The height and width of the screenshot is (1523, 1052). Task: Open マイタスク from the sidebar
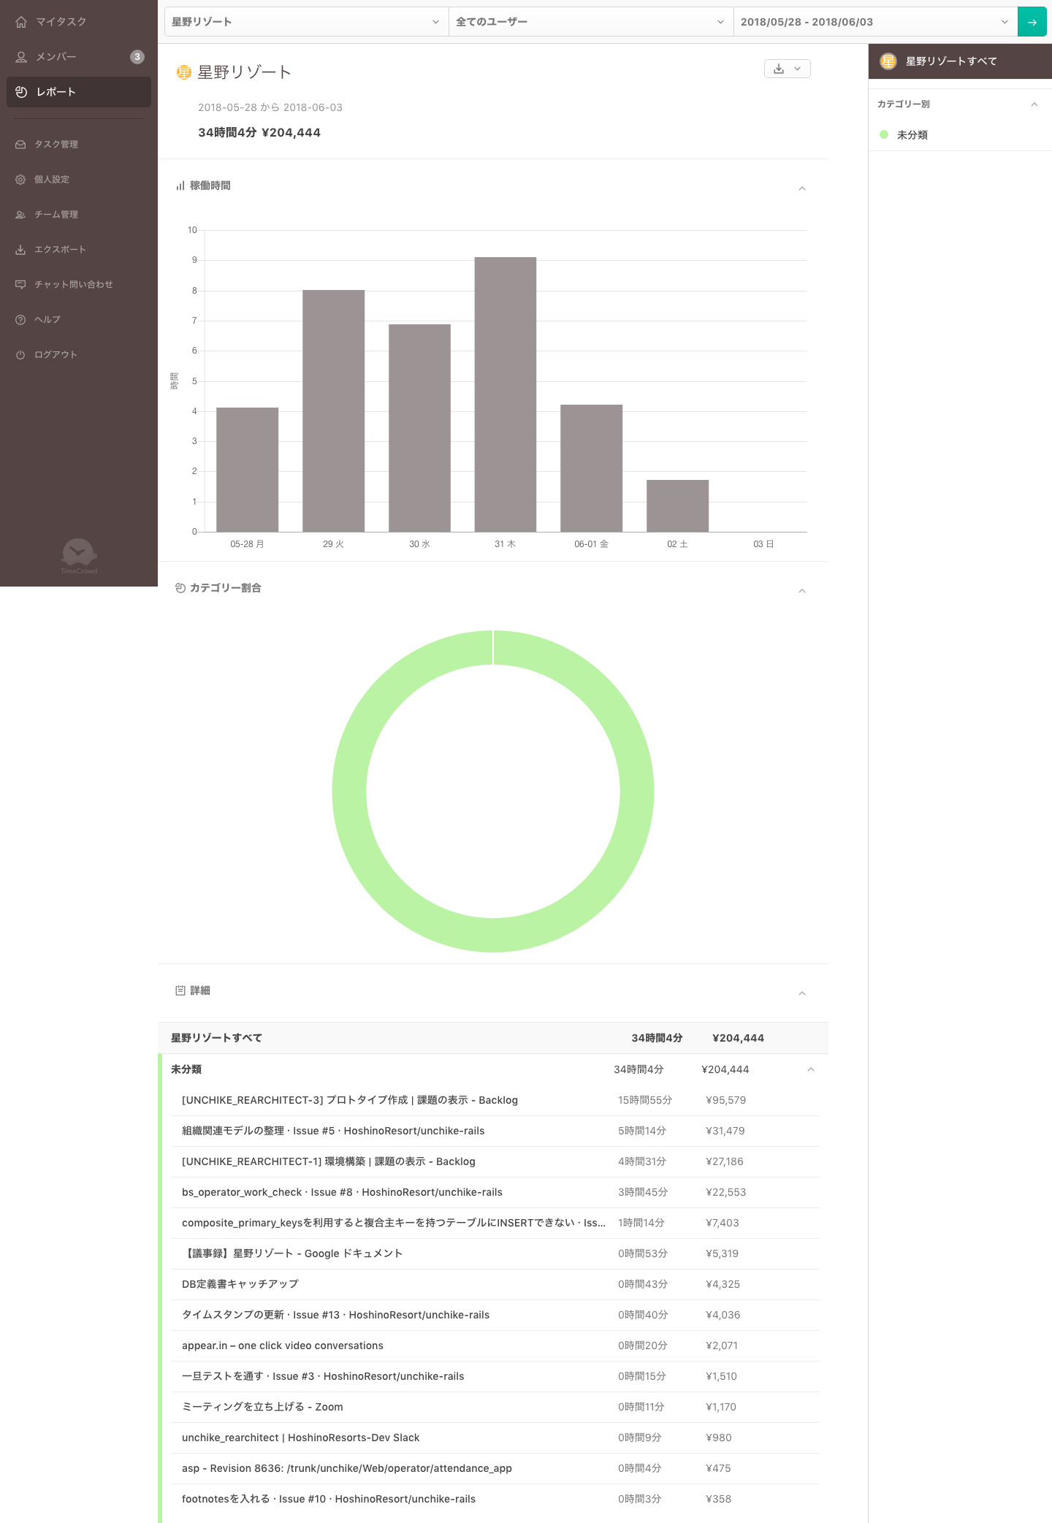coord(79,22)
